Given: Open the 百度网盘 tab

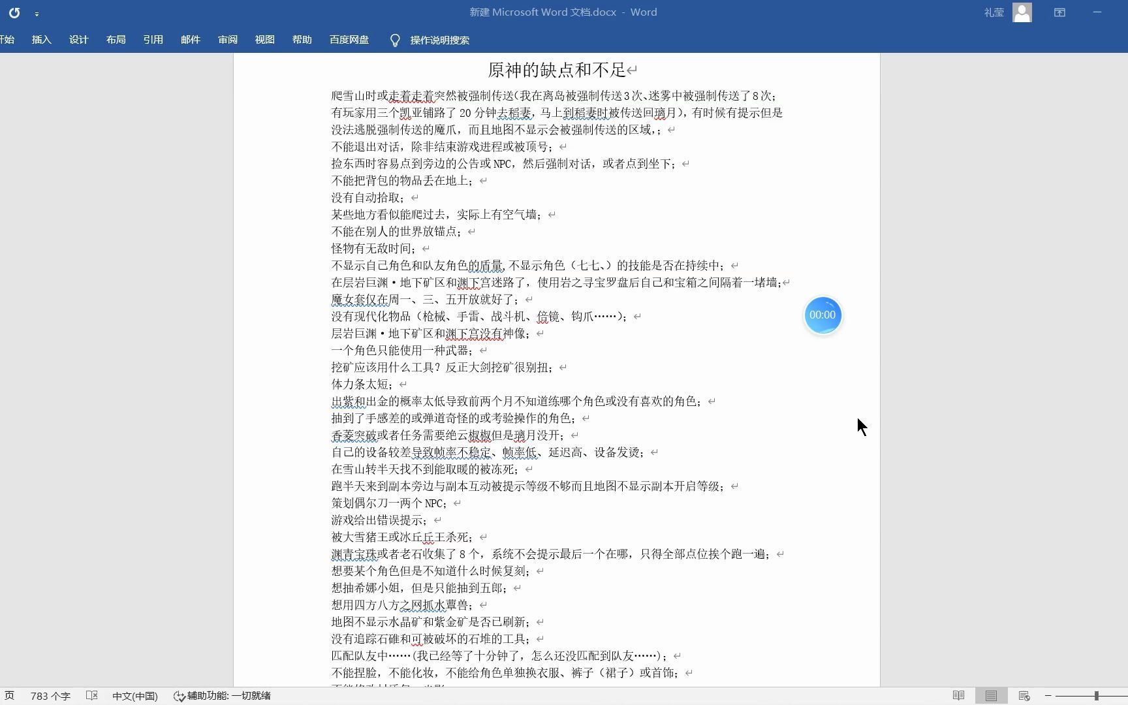Looking at the screenshot, I should click(349, 40).
